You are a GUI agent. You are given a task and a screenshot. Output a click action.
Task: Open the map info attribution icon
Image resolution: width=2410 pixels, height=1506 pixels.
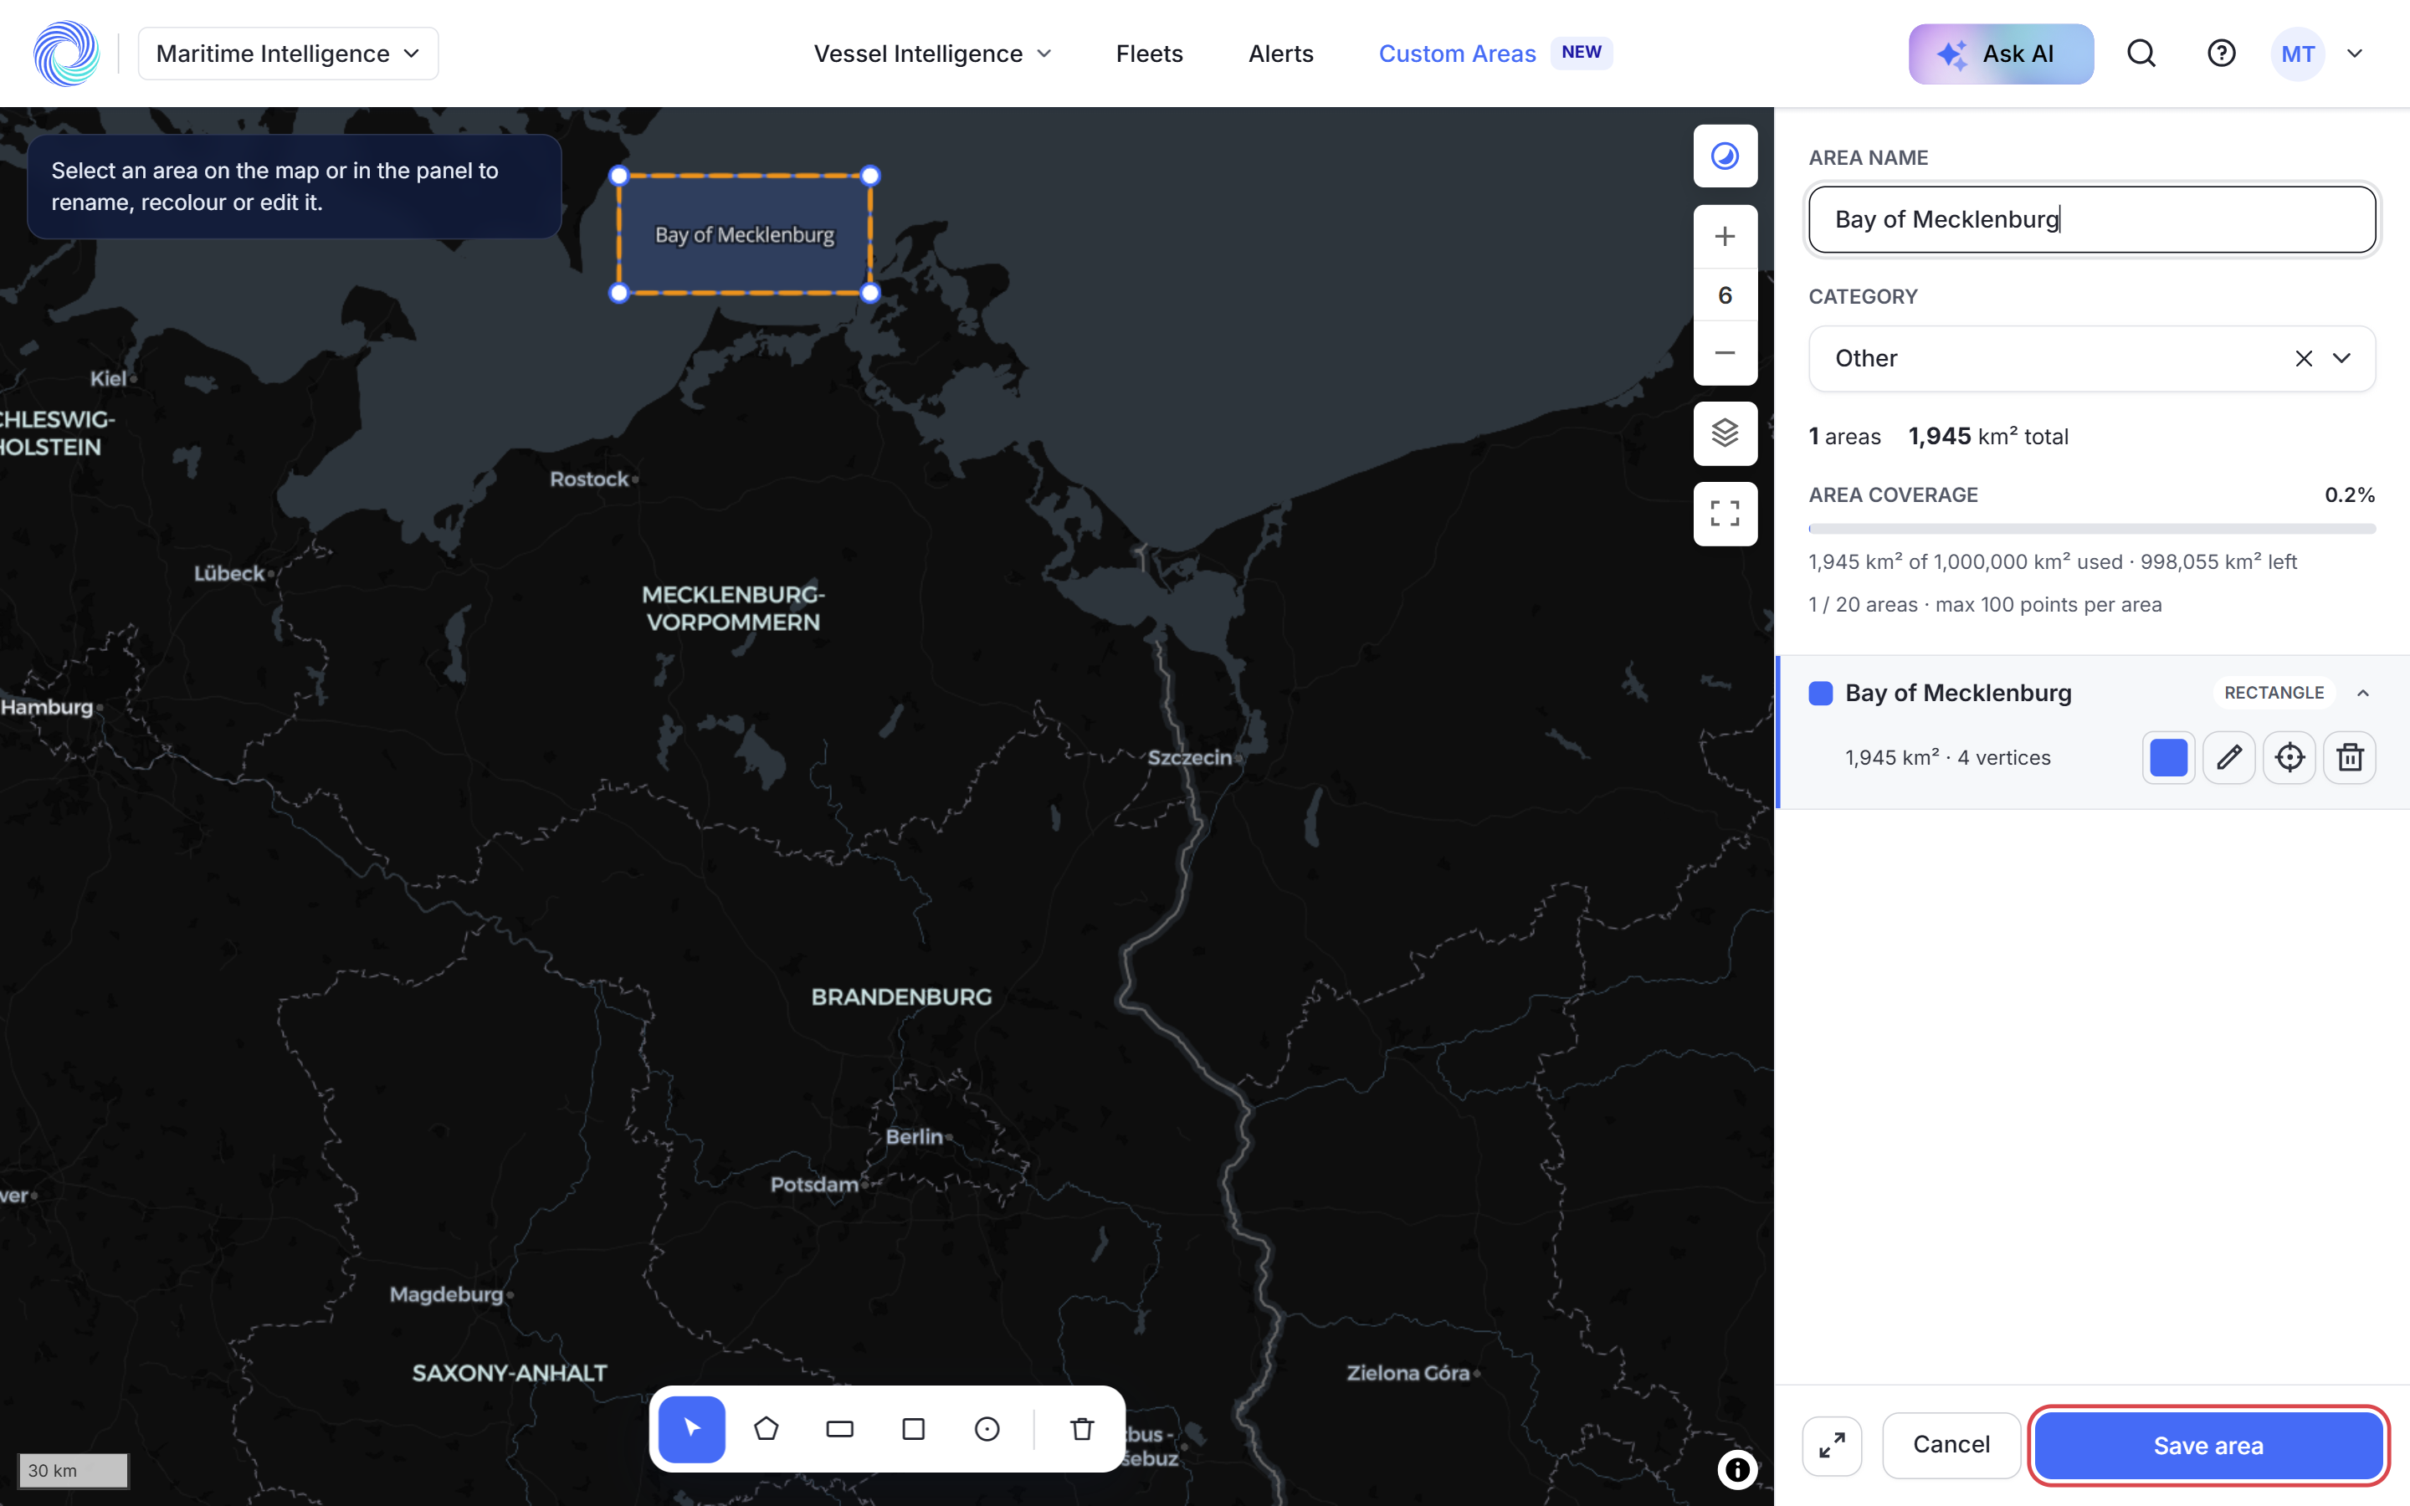[x=1737, y=1469]
